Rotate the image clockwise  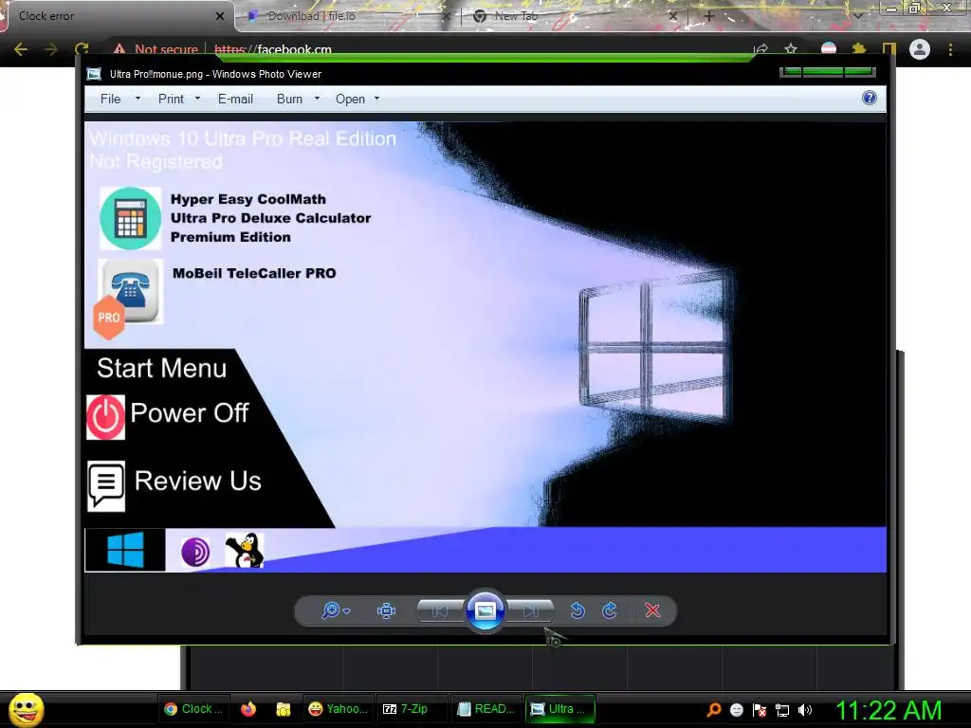(x=610, y=610)
